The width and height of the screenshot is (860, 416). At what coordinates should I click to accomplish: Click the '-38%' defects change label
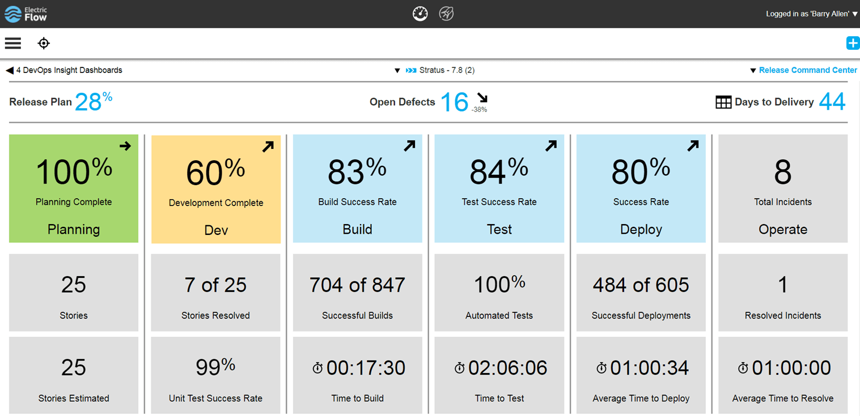tap(479, 110)
